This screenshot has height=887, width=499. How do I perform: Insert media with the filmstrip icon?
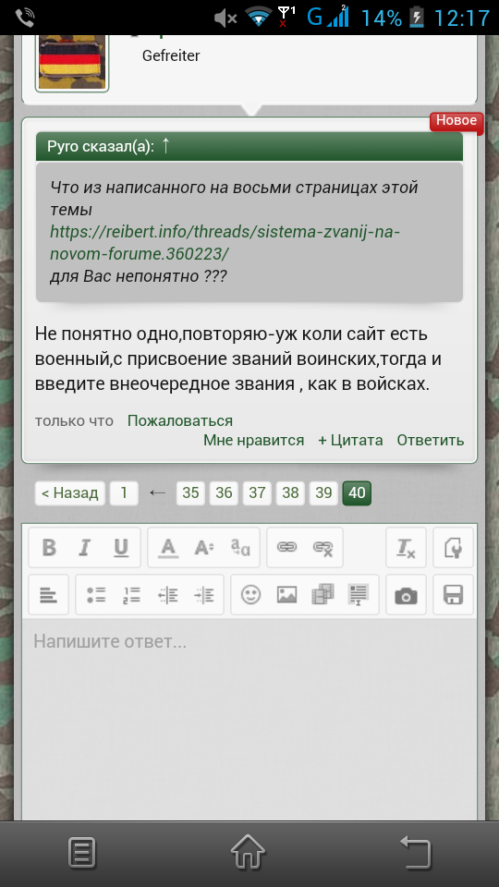[x=323, y=594]
